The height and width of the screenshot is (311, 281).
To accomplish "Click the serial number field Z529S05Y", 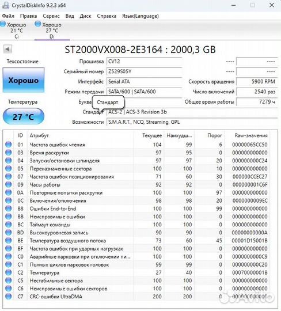I will point(145,71).
